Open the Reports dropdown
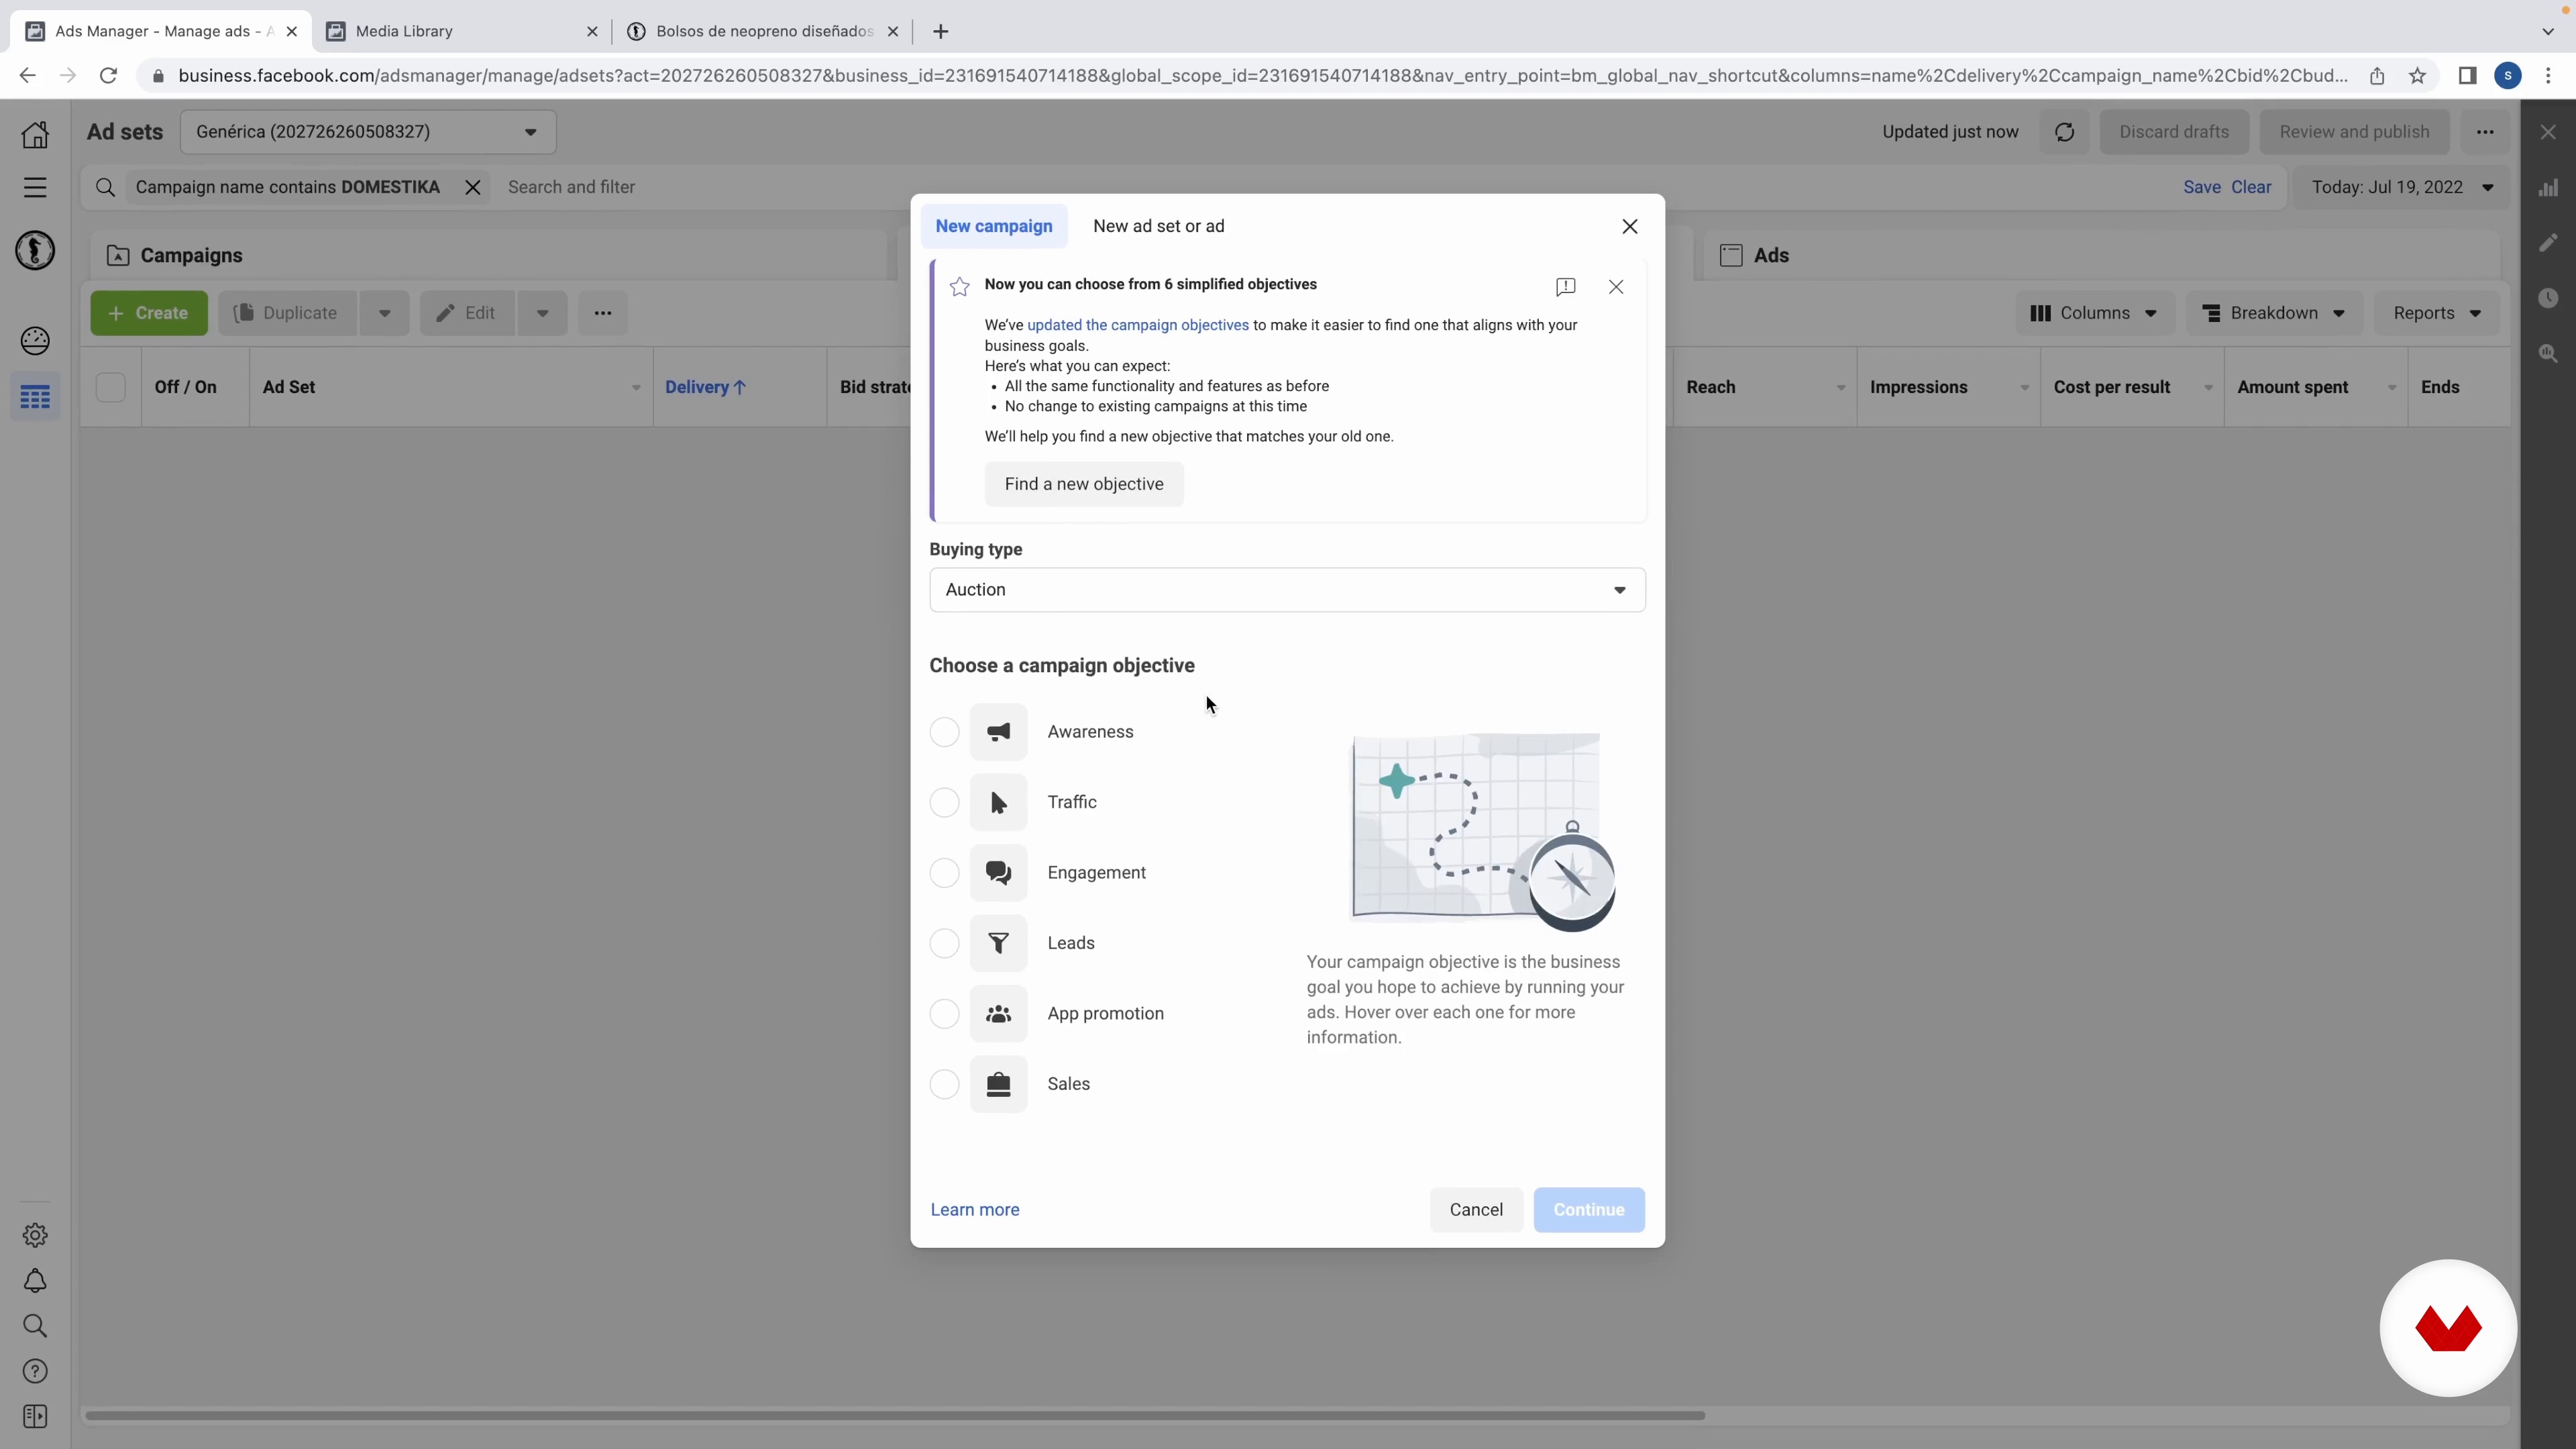Viewport: 2576px width, 1449px height. (x=2437, y=313)
